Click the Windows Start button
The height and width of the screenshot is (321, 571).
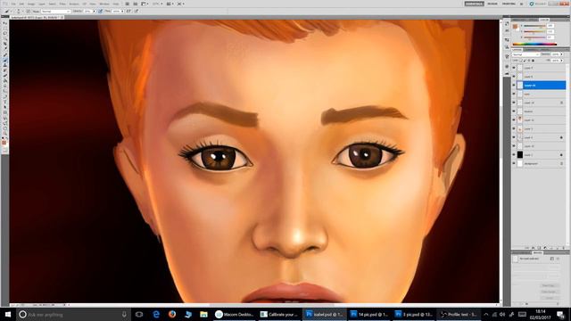tap(8, 314)
